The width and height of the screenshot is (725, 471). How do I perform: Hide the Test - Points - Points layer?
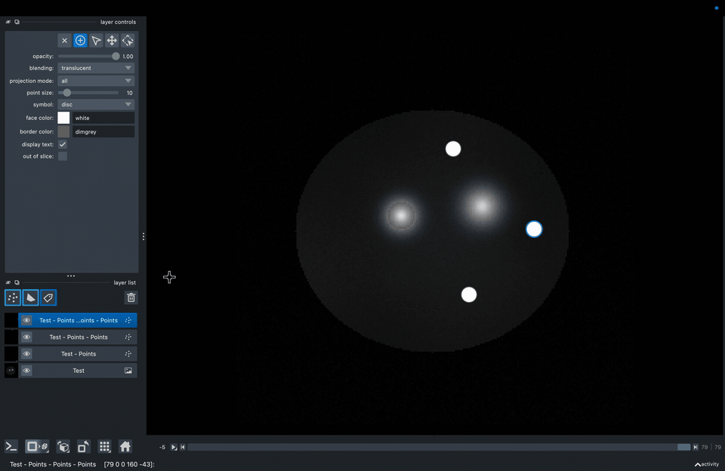pos(26,337)
